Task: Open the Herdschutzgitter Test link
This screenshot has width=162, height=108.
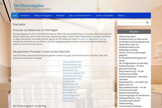Action: [72, 62]
